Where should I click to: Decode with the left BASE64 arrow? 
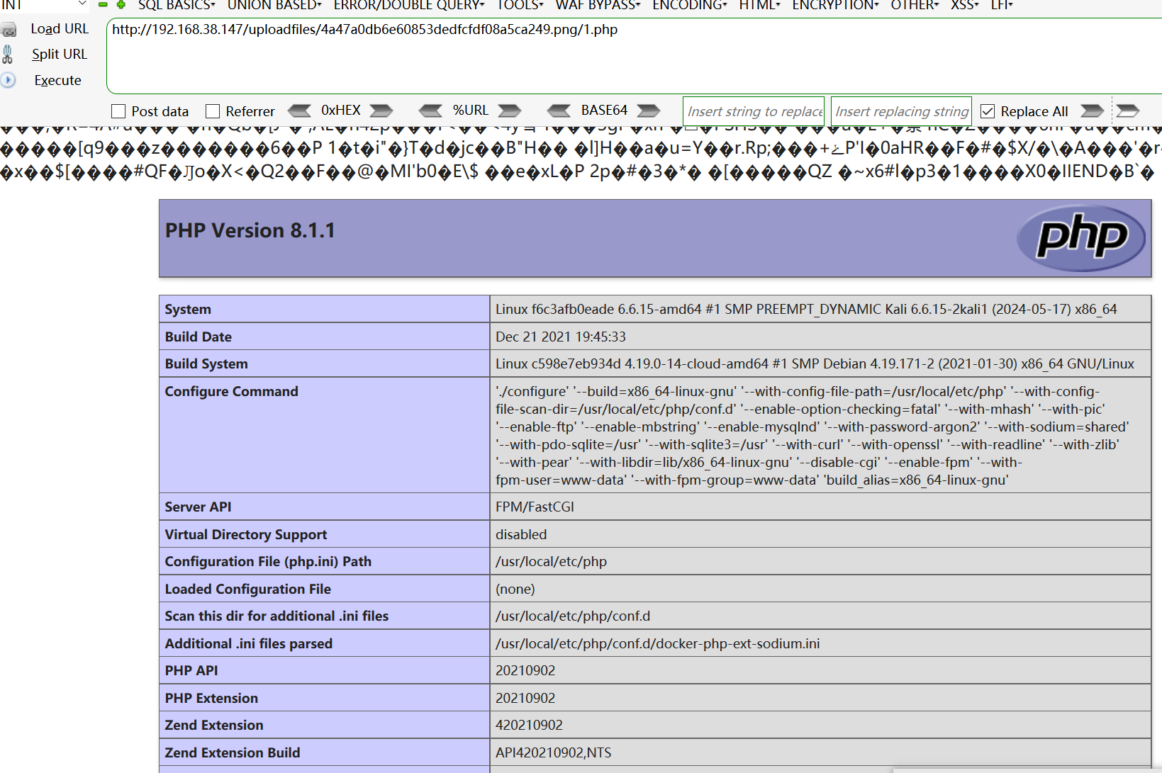click(x=559, y=111)
